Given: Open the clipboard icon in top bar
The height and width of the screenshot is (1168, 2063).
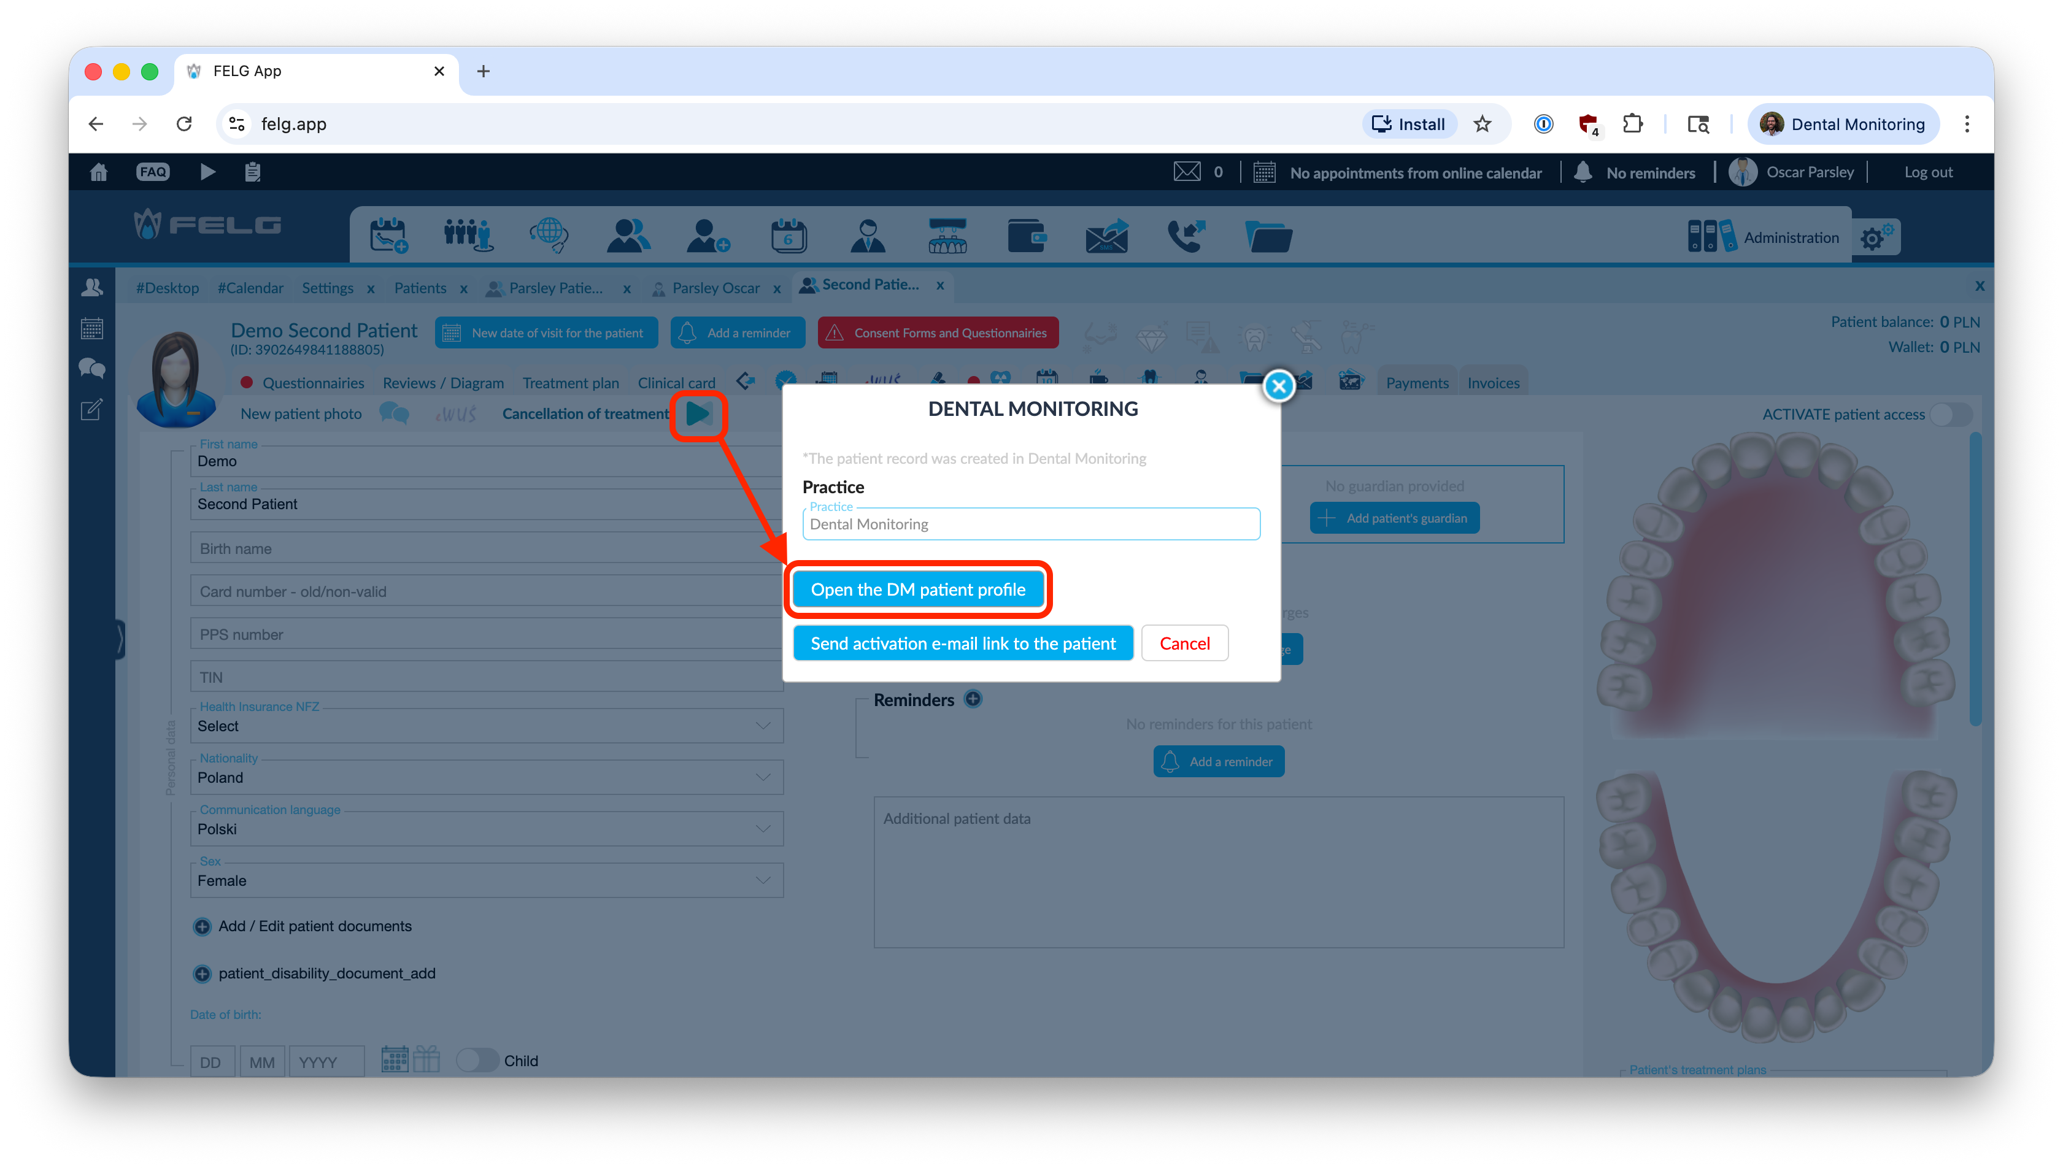Looking at the screenshot, I should click(252, 172).
